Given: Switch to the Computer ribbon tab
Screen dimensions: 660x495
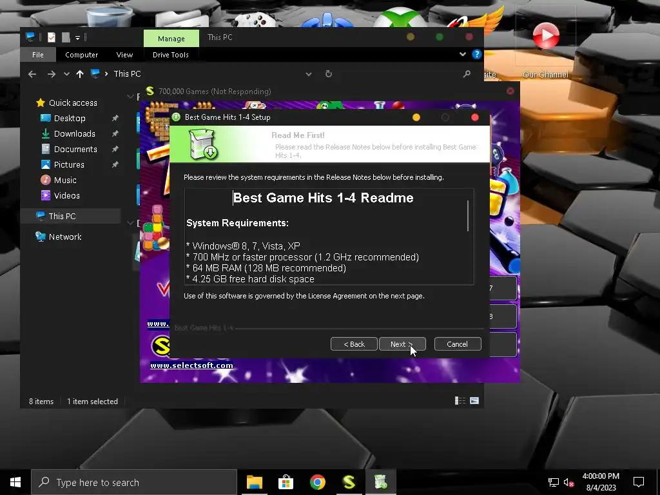Looking at the screenshot, I should click(82, 55).
